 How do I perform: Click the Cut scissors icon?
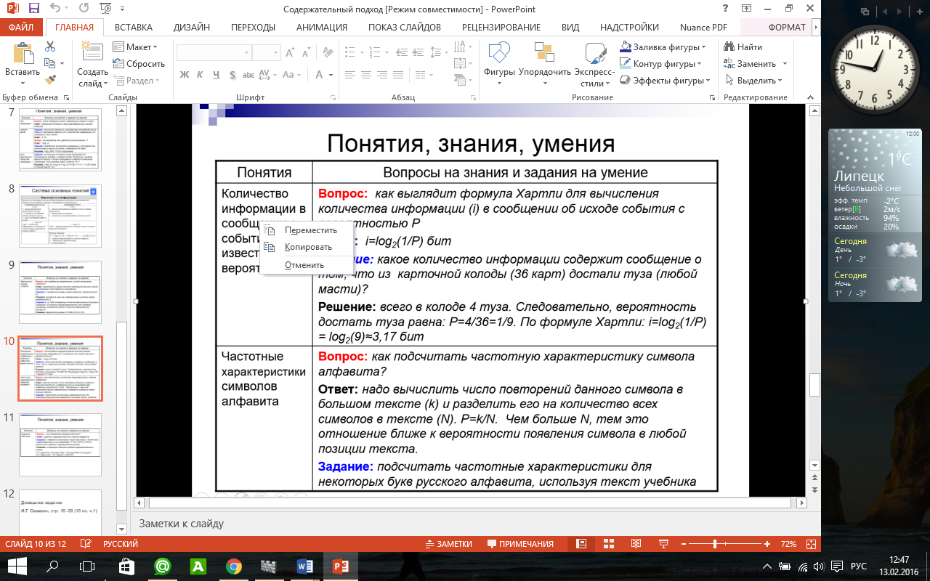click(49, 46)
